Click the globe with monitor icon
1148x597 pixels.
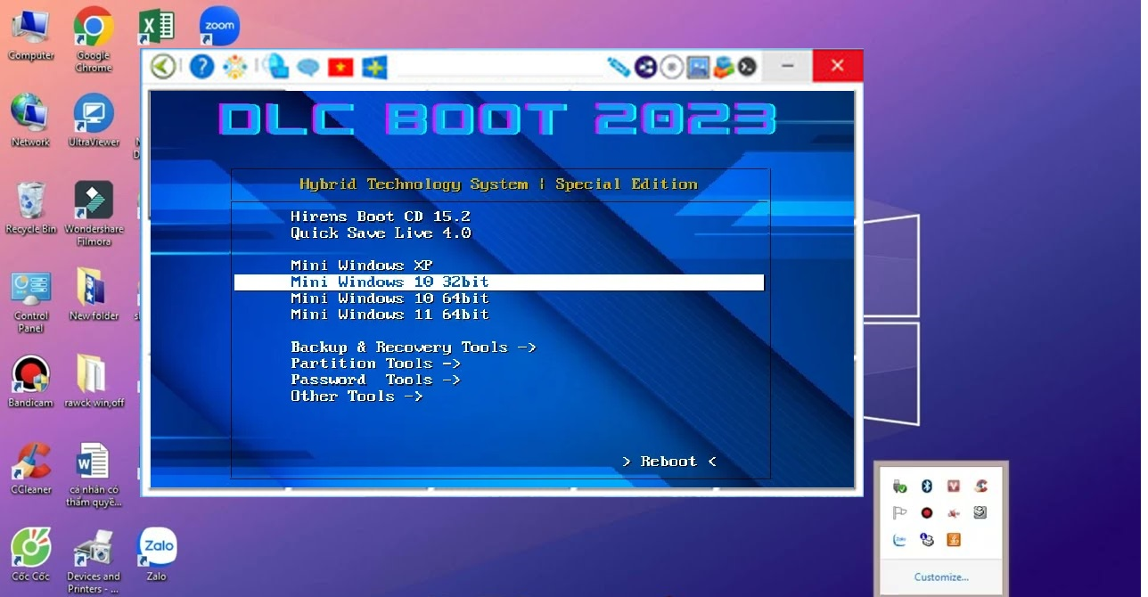(x=276, y=67)
